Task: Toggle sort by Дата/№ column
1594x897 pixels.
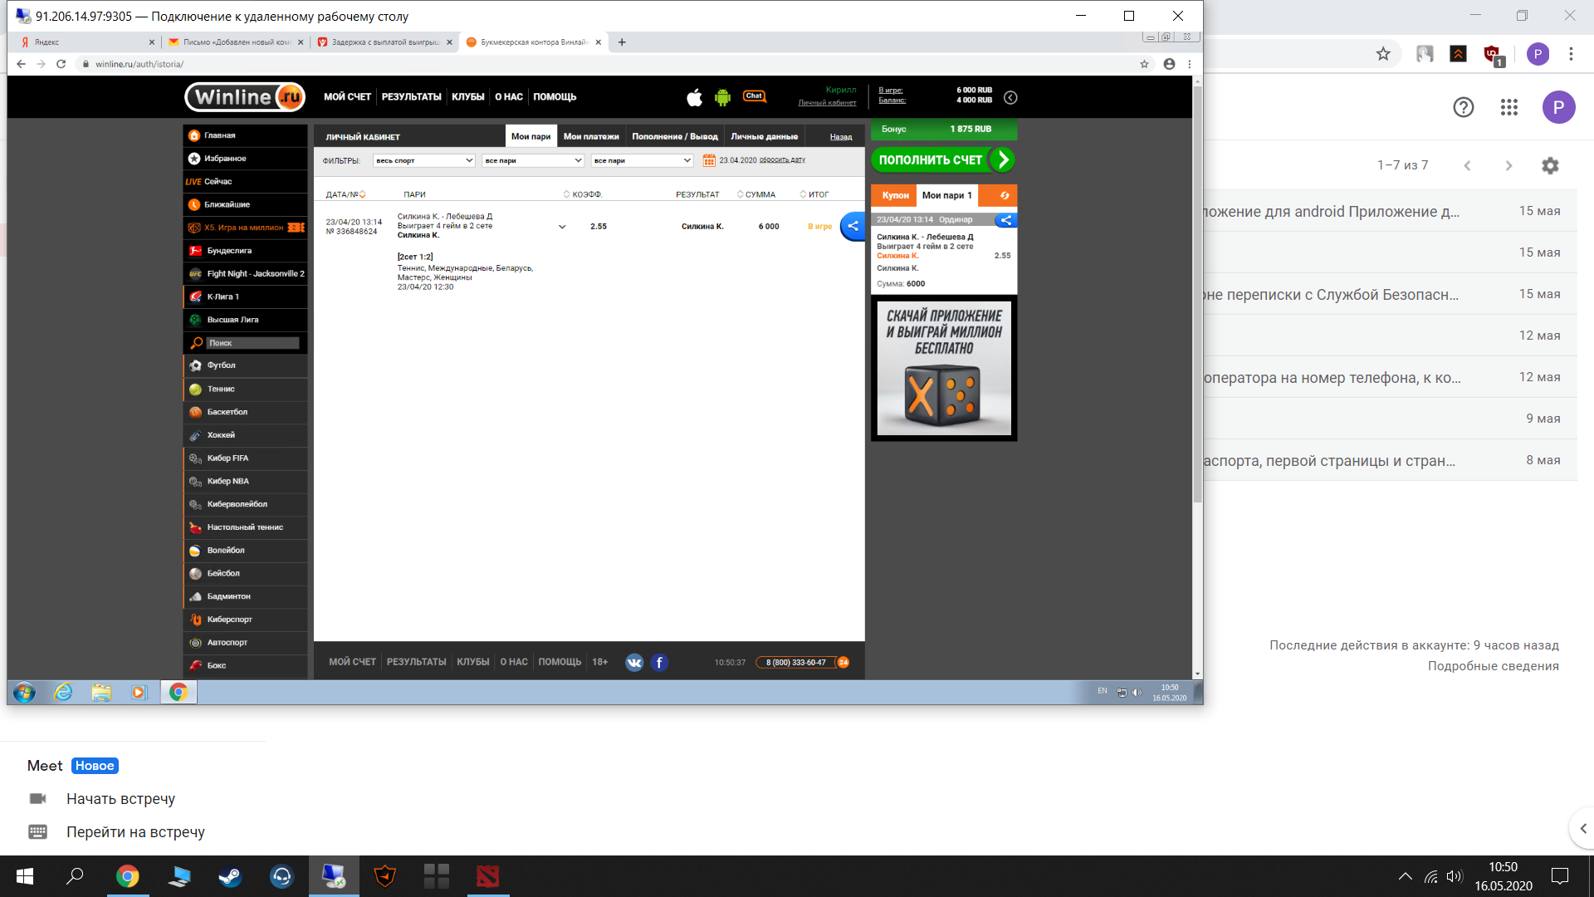Action: pyautogui.click(x=345, y=194)
